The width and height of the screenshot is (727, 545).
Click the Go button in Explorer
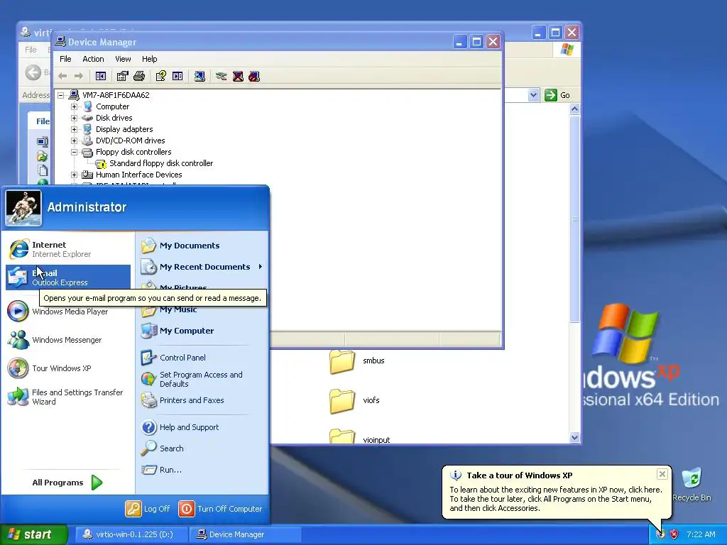[x=557, y=95]
